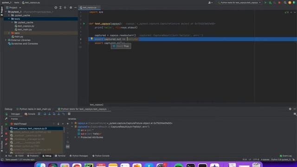This screenshot has height=167, width=297.
Task: Open Evaluate Expression calculator icon
Action: [x=69, y=114]
